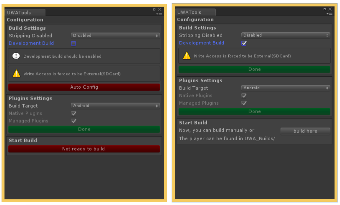
Task: Click the blue Development Build label in right window
Action: click(x=202, y=43)
